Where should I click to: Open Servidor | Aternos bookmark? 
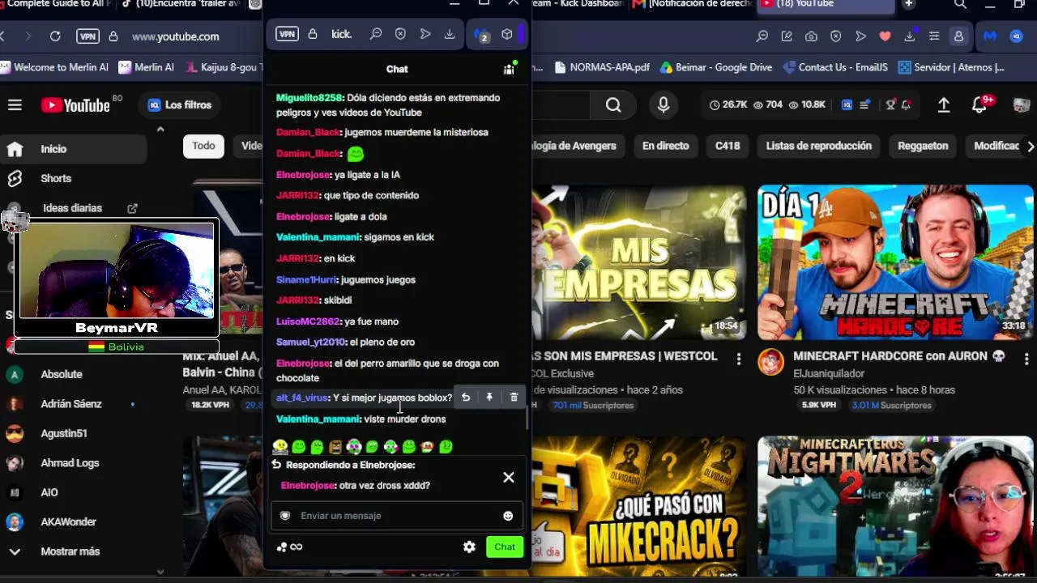[x=951, y=67]
